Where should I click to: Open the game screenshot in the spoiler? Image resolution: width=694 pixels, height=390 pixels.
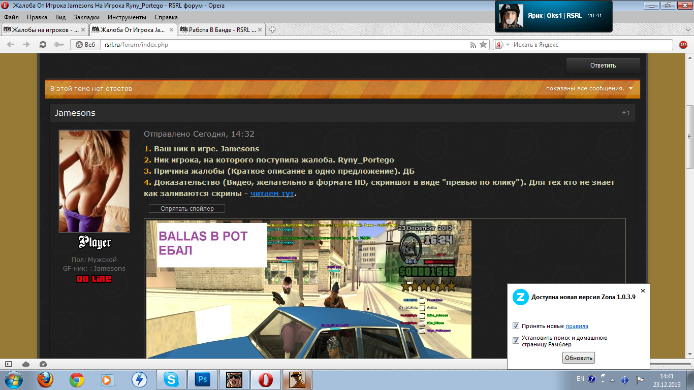click(308, 289)
